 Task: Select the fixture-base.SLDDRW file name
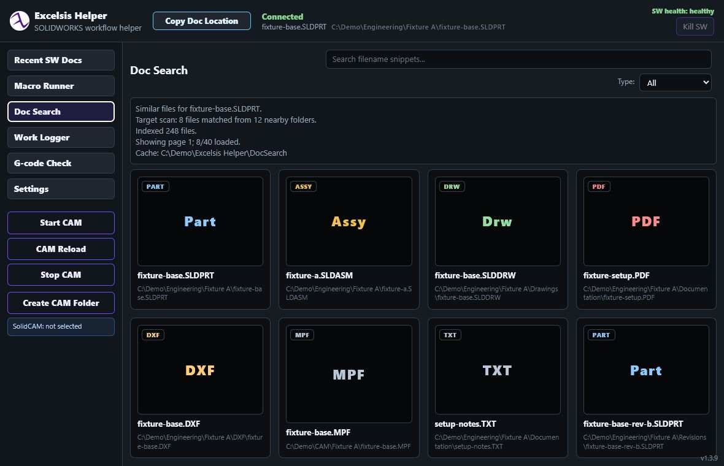point(475,275)
